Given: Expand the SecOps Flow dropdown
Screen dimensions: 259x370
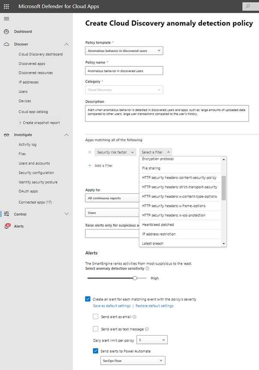Looking at the screenshot, I should click(x=132, y=361).
